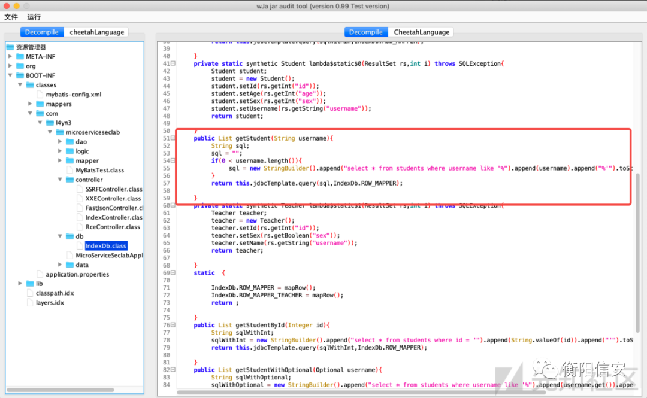Expand the dao folder arrow
Image resolution: width=647 pixels, height=398 pixels.
point(60,142)
